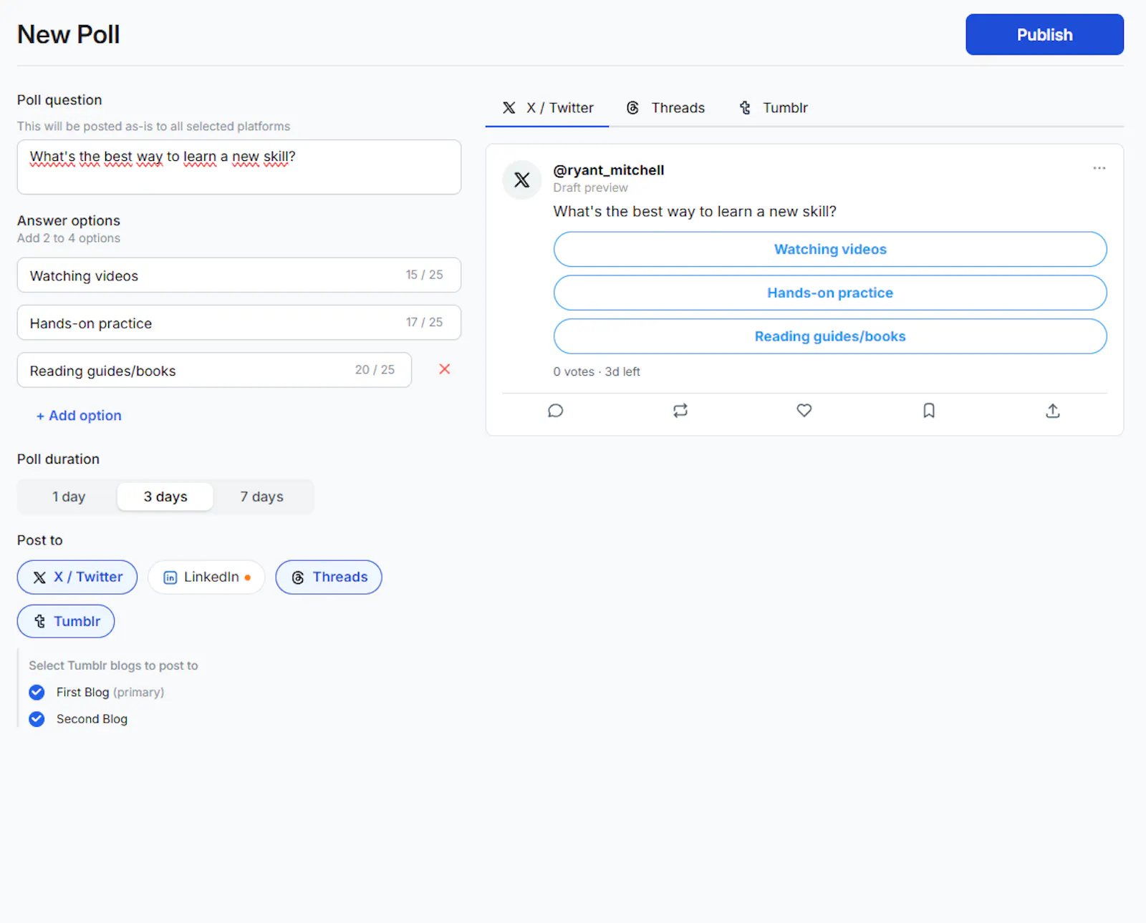Click the 'Draft preview' label

tap(590, 187)
